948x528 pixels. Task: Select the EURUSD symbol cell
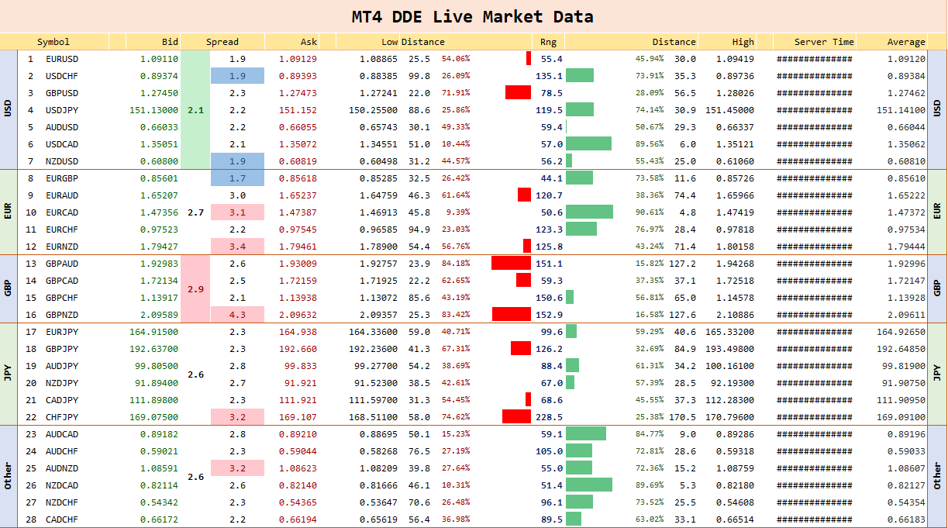click(62, 59)
